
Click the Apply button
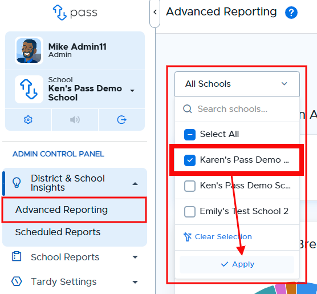[237, 264]
